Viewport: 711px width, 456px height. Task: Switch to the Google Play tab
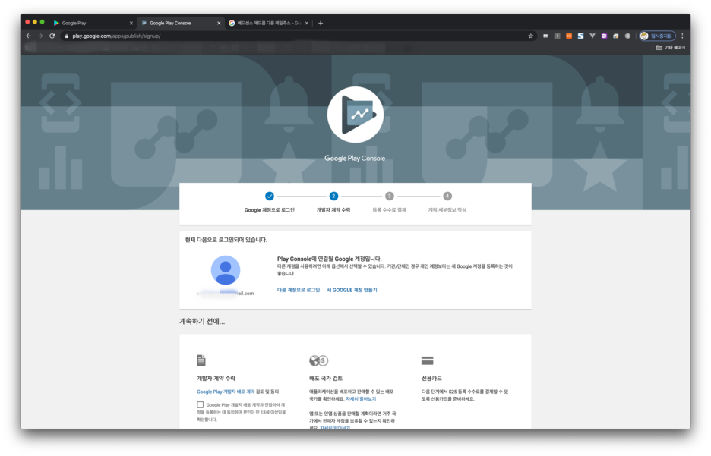tap(93, 23)
